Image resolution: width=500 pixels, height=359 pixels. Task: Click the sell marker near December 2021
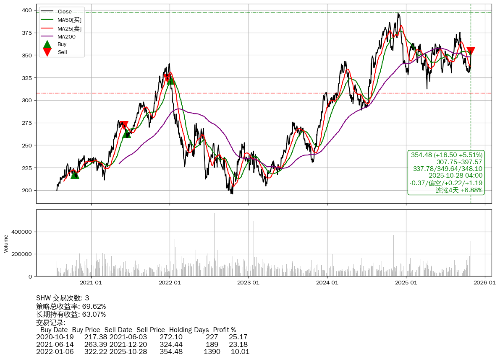(167, 78)
